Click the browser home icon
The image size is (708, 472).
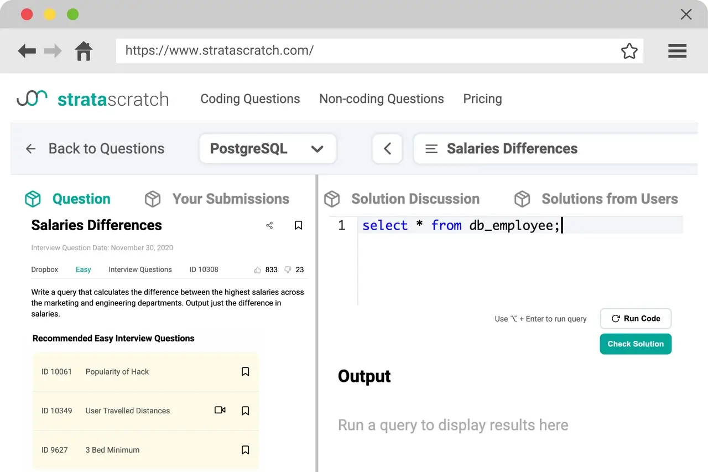84,51
